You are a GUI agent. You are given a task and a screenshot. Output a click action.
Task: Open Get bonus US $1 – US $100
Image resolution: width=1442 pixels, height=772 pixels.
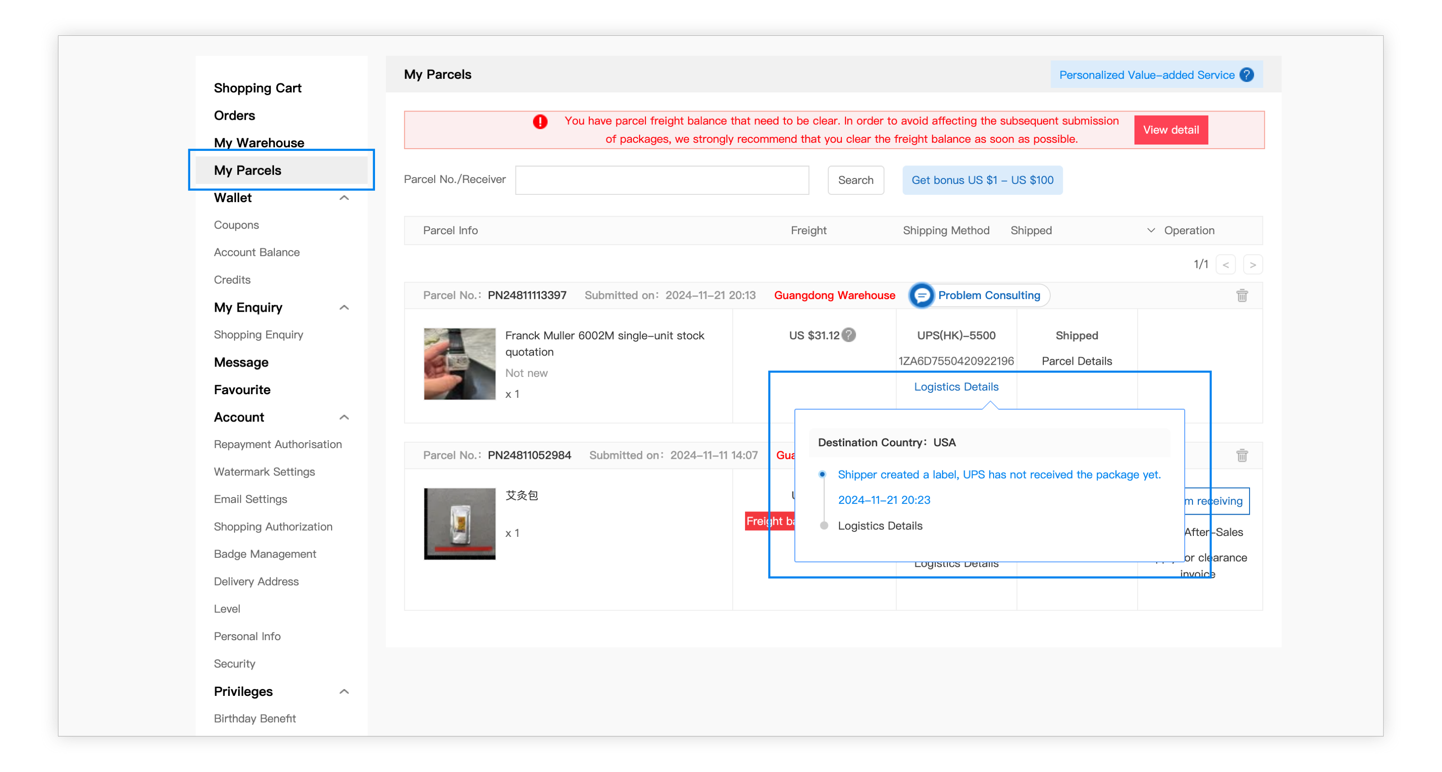tap(982, 180)
